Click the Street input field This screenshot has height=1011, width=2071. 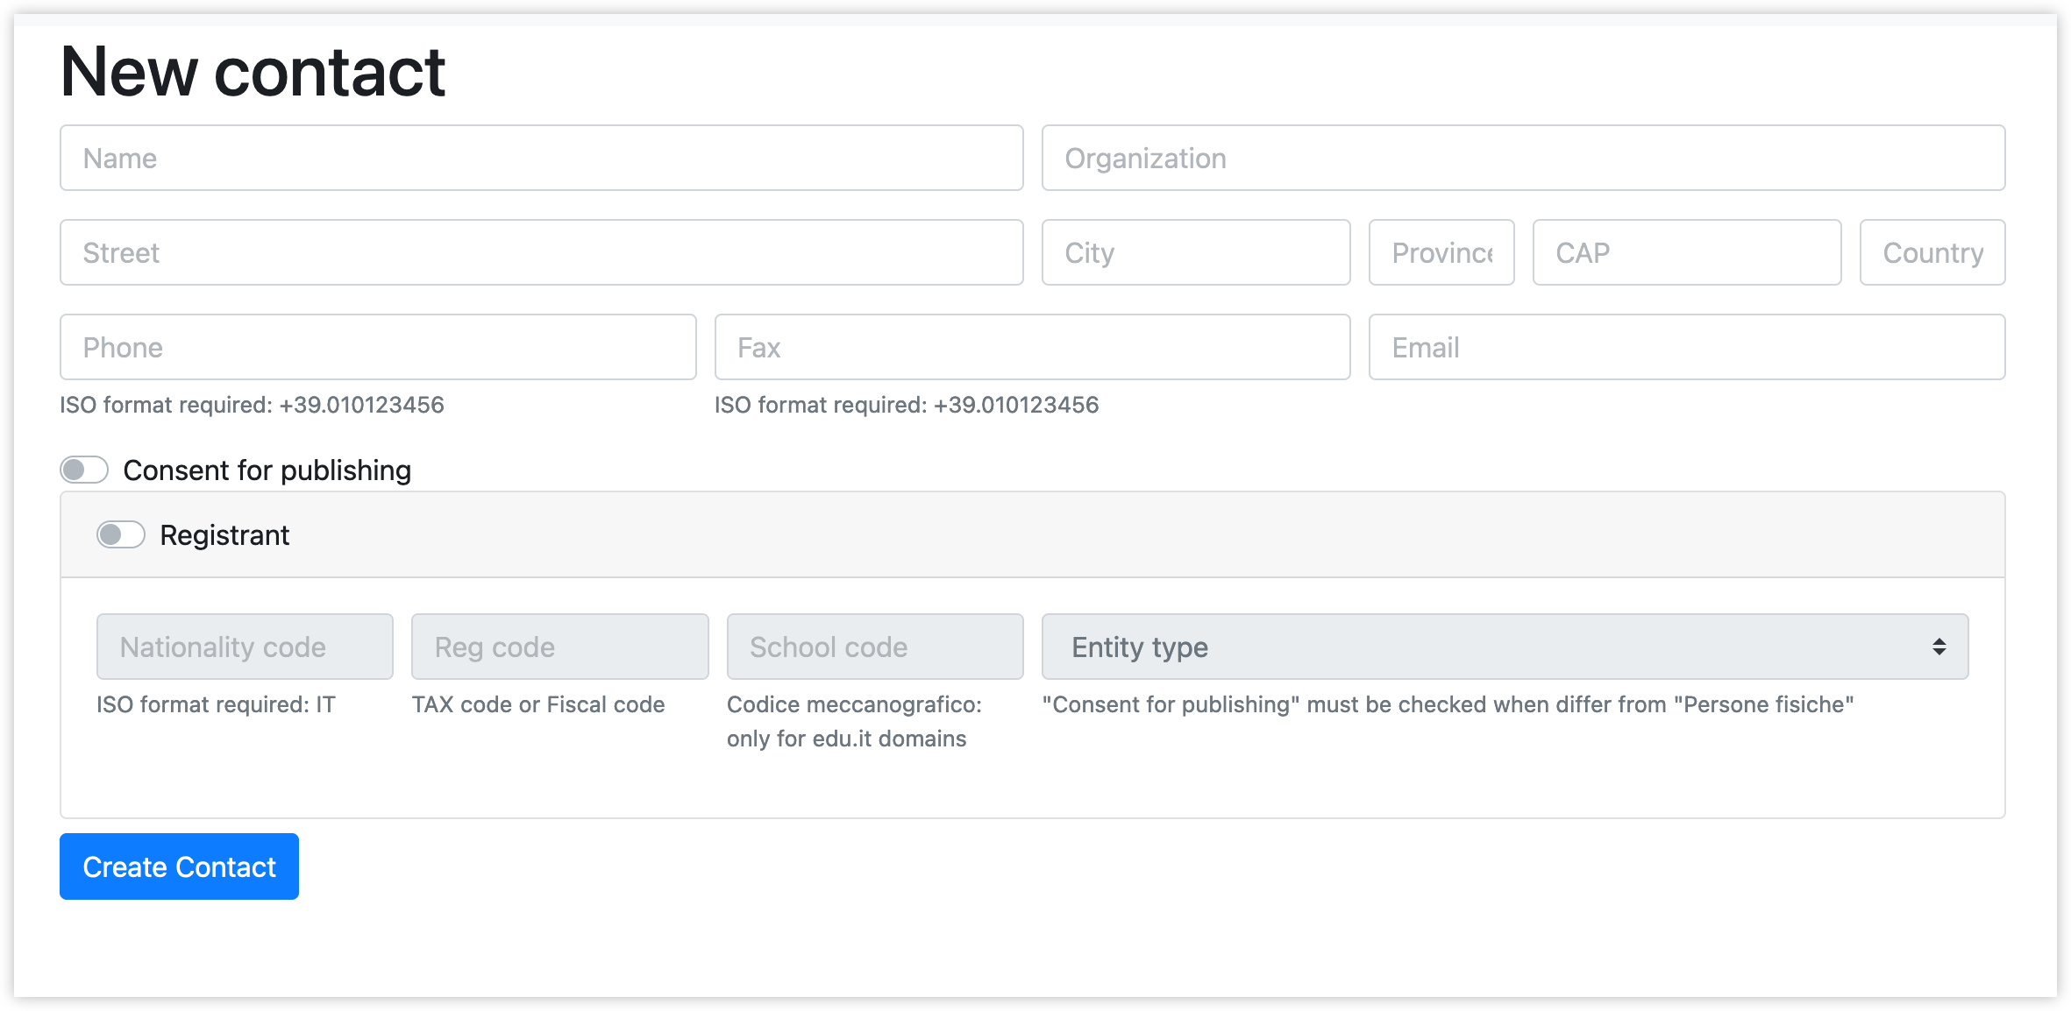click(543, 252)
